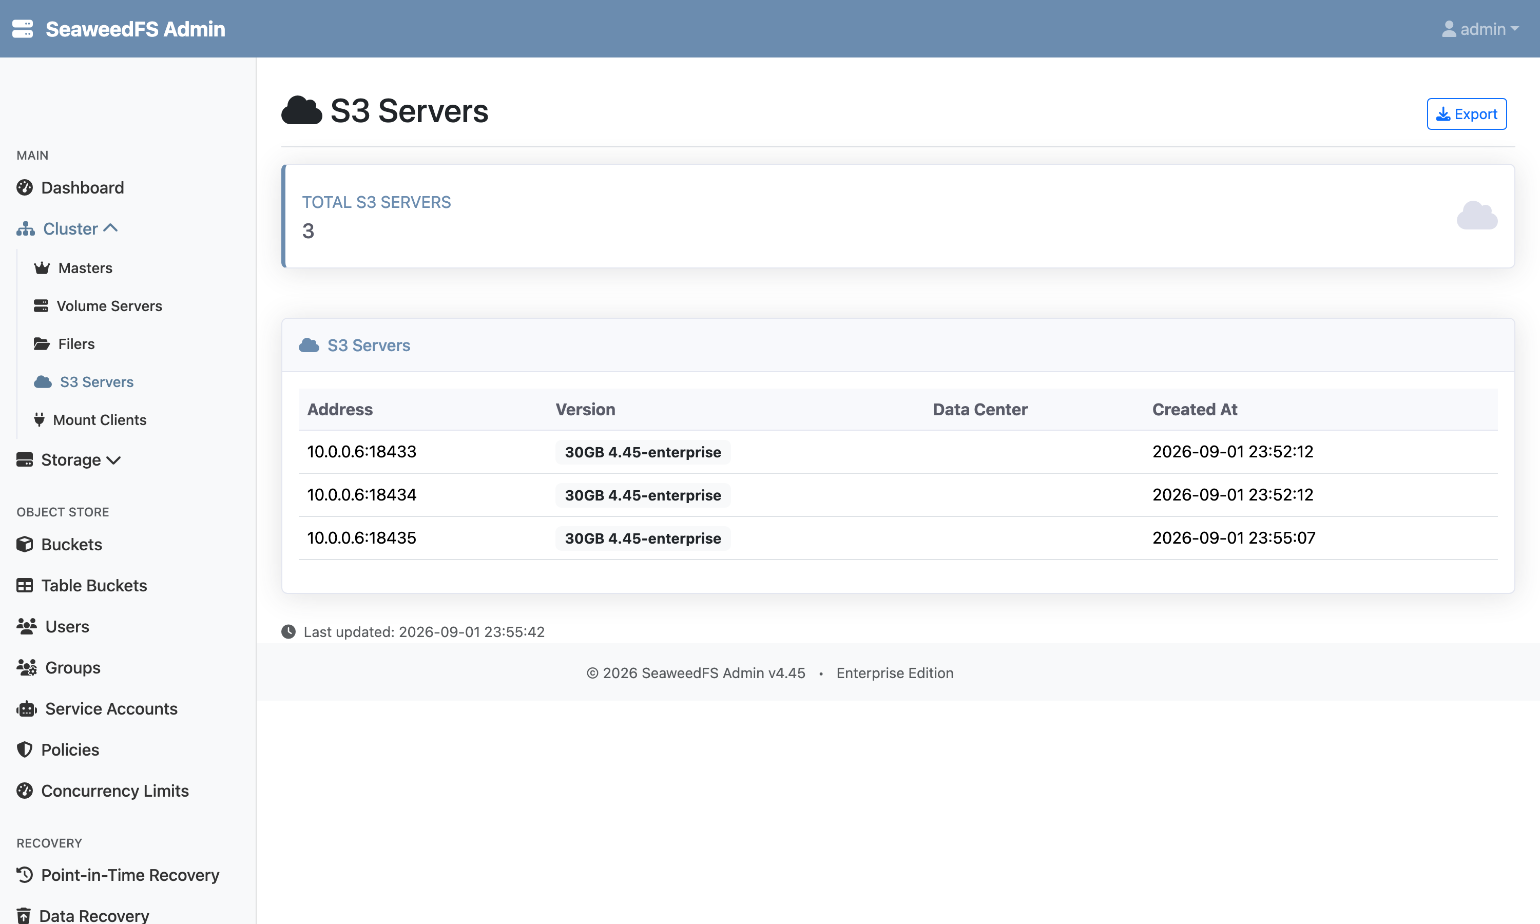Open Groups page

tap(73, 667)
